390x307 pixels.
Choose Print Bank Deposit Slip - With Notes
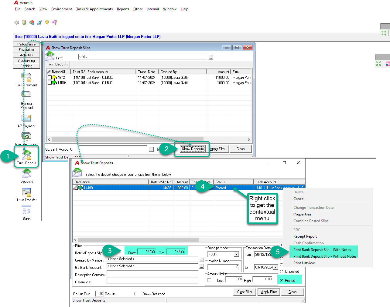[322, 250]
